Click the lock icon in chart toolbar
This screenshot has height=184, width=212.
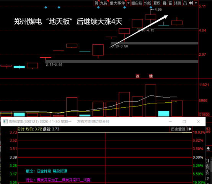click(185, 3)
